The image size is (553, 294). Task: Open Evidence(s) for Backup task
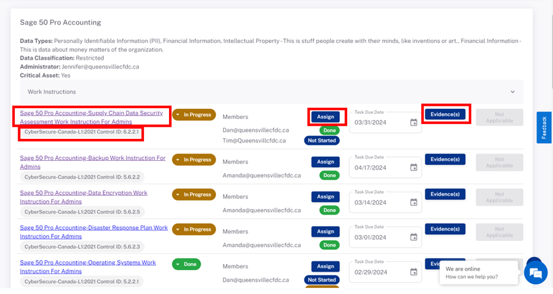point(445,159)
